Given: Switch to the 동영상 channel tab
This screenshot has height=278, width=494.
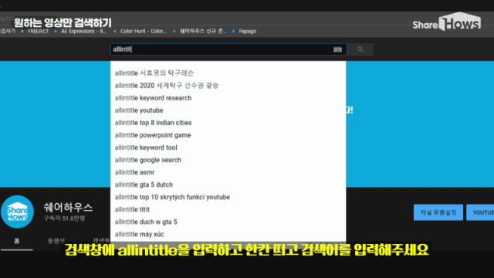Looking at the screenshot, I should 56,241.
